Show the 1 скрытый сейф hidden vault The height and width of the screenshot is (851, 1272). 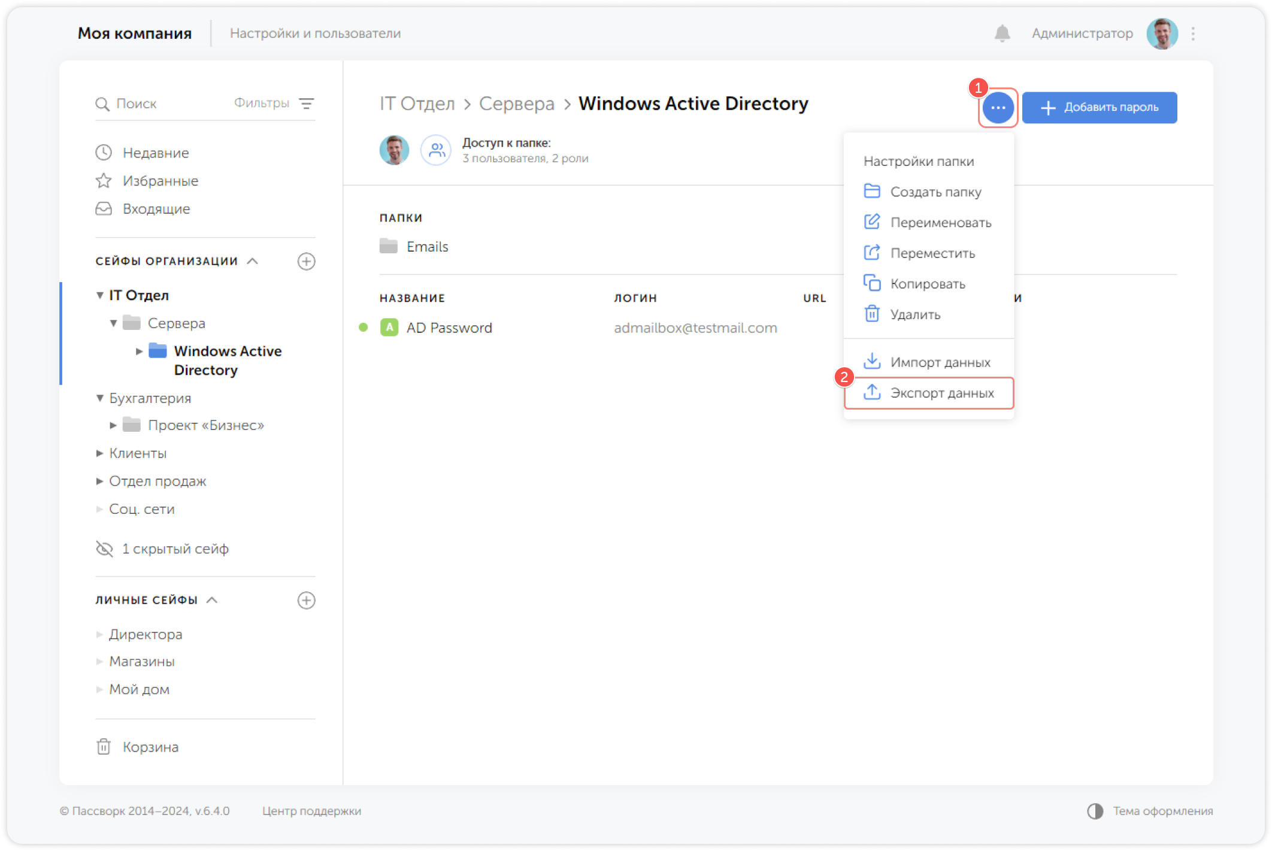click(174, 549)
